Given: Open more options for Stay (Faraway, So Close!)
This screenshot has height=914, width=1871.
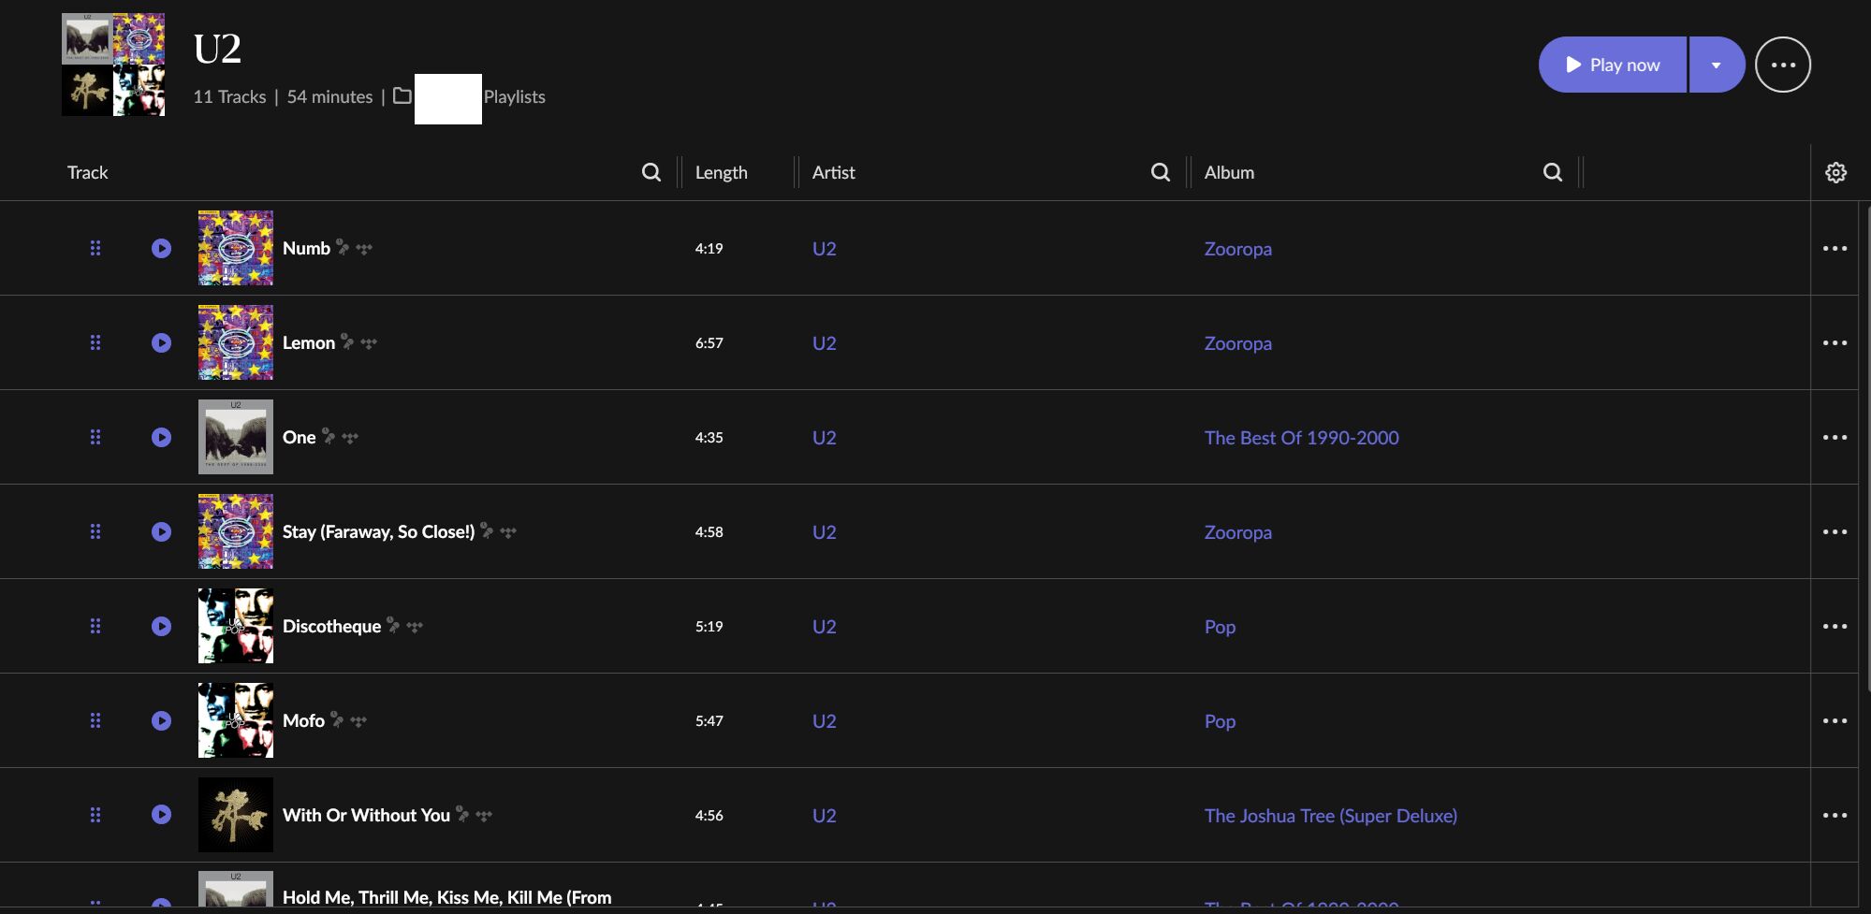Looking at the screenshot, I should 1834,531.
